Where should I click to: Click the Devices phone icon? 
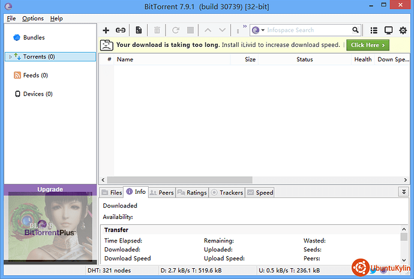17,94
